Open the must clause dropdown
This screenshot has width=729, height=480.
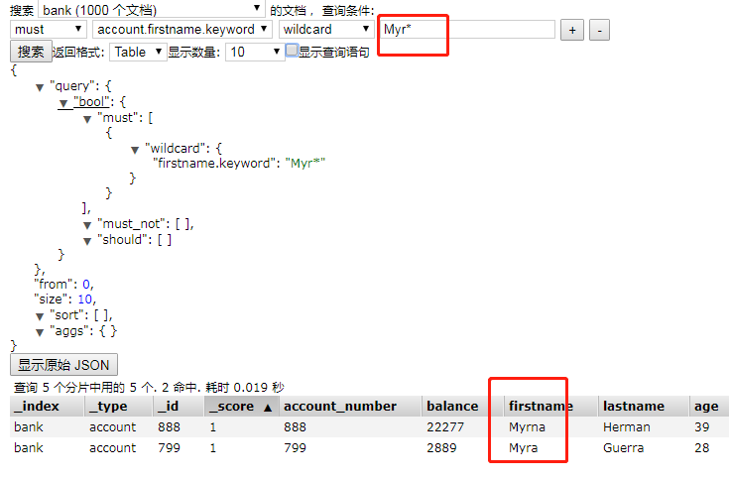tap(48, 30)
